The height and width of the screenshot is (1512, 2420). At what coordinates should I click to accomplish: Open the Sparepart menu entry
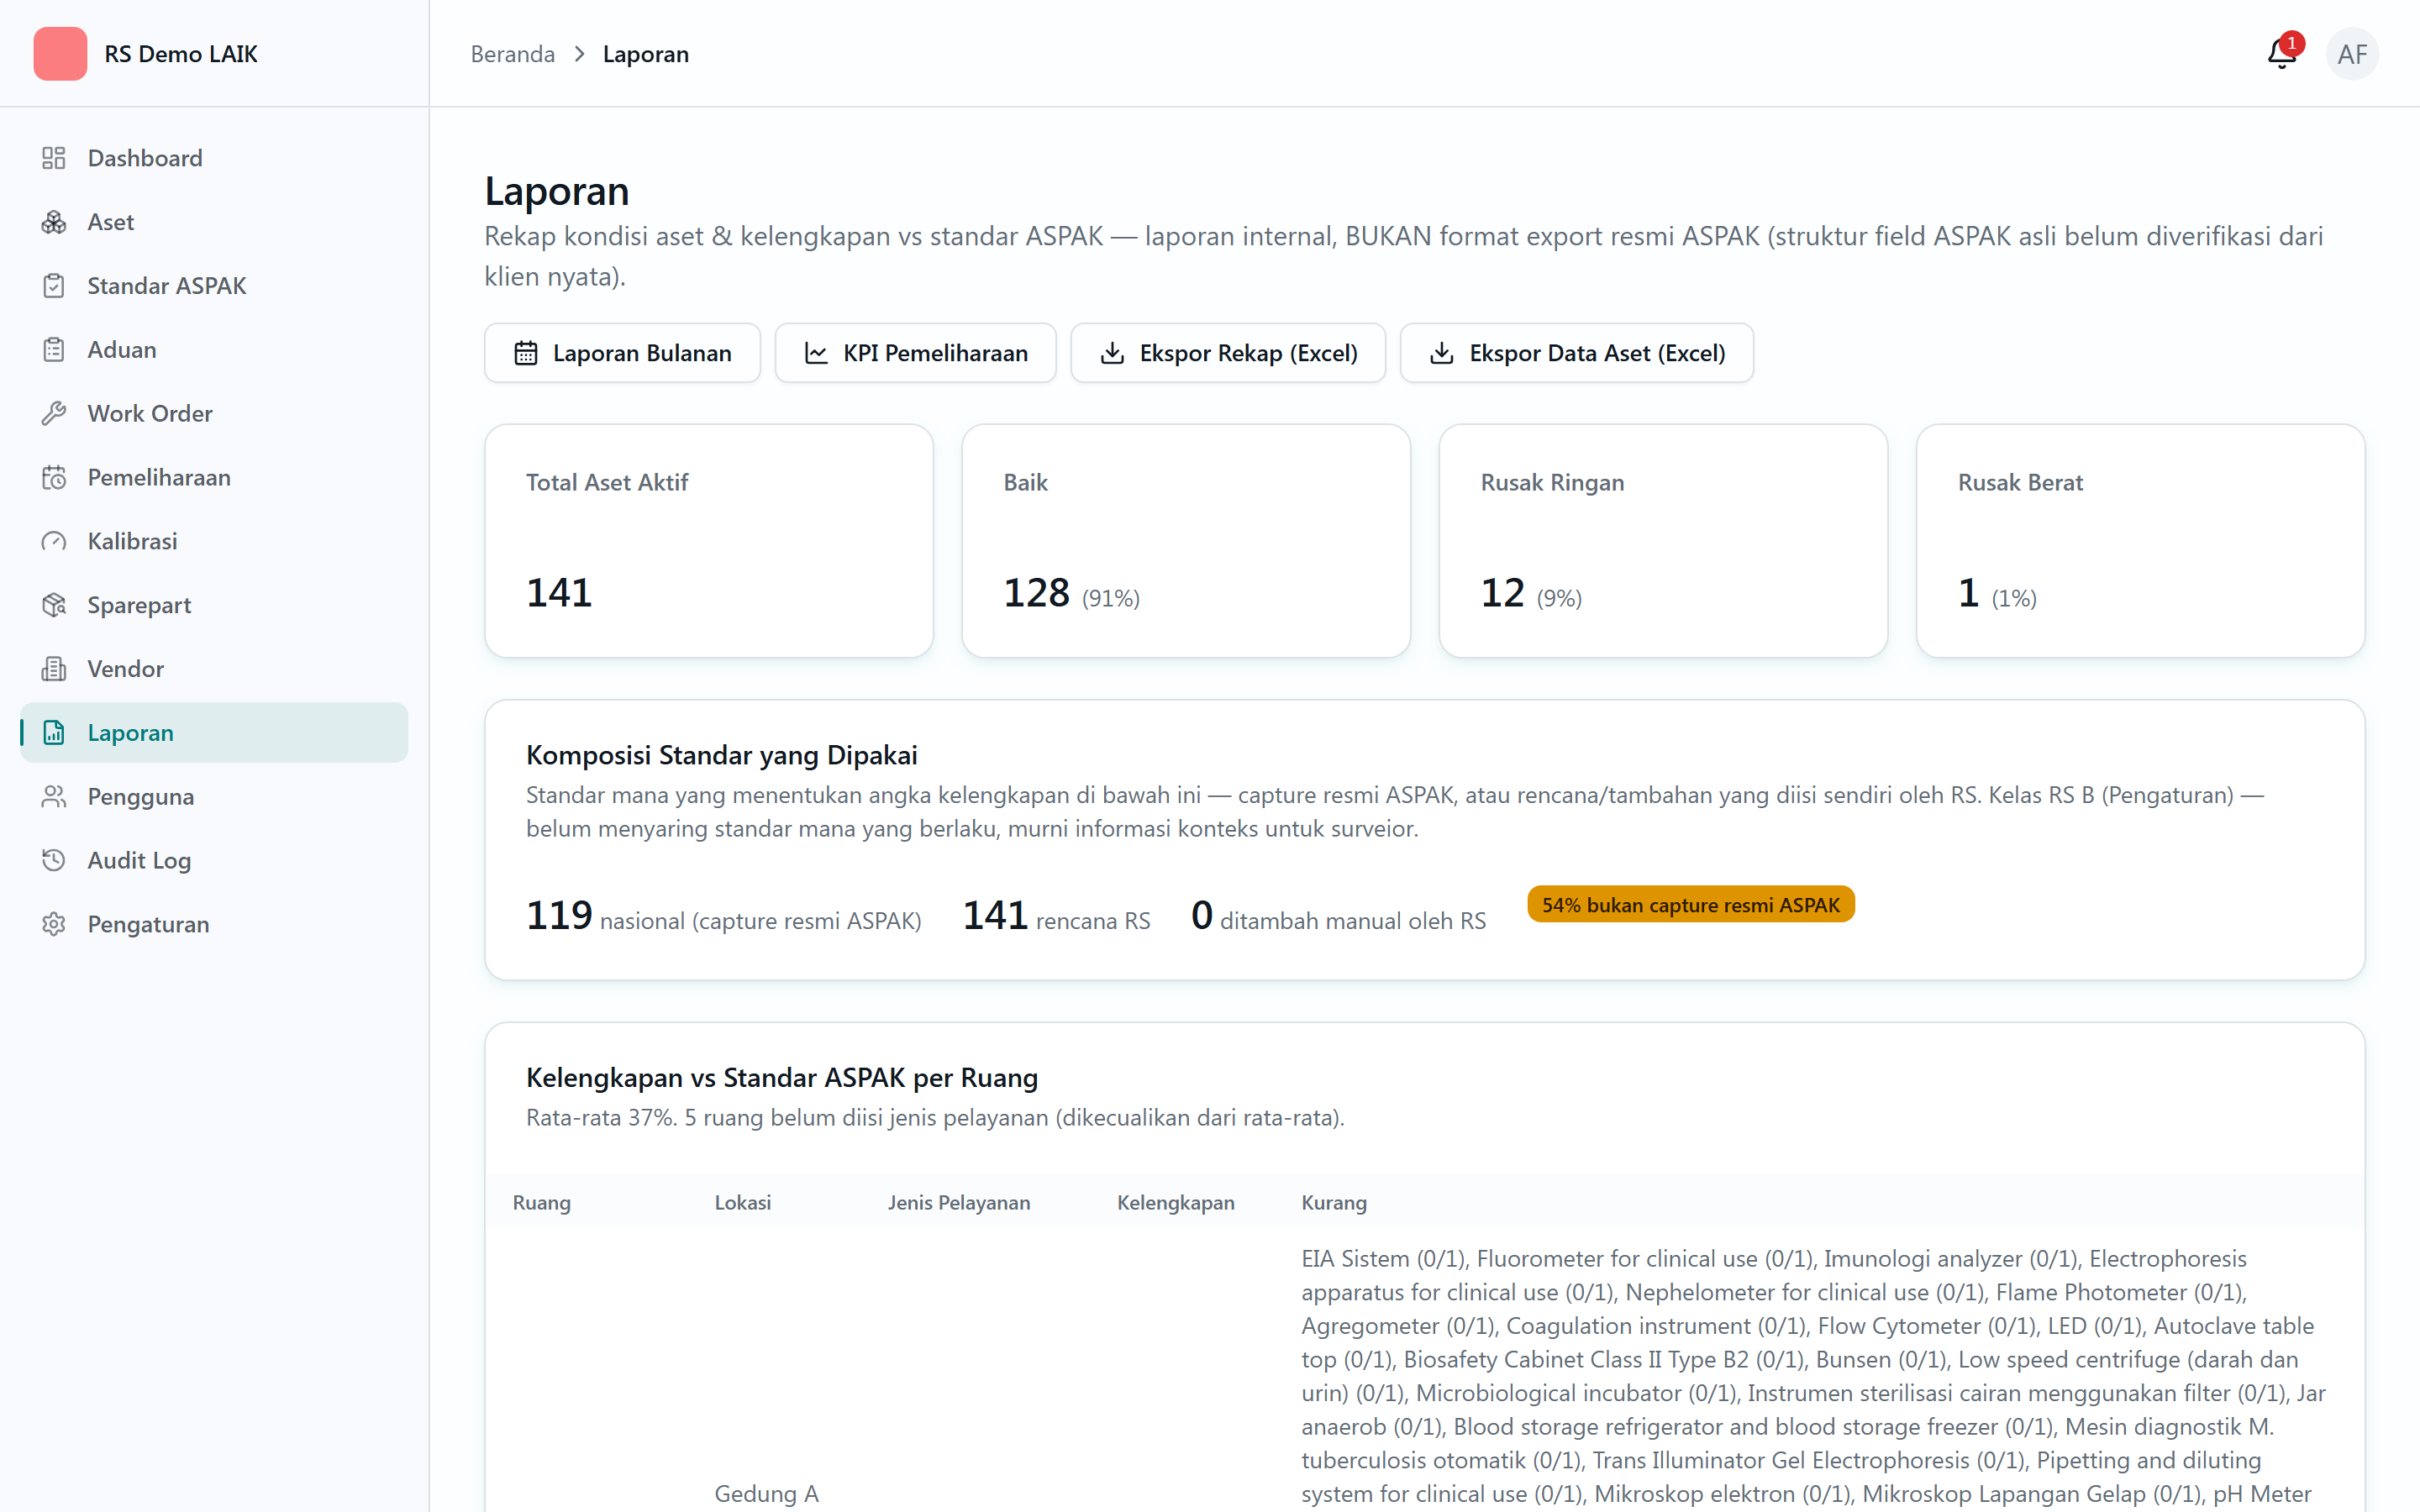[214, 605]
